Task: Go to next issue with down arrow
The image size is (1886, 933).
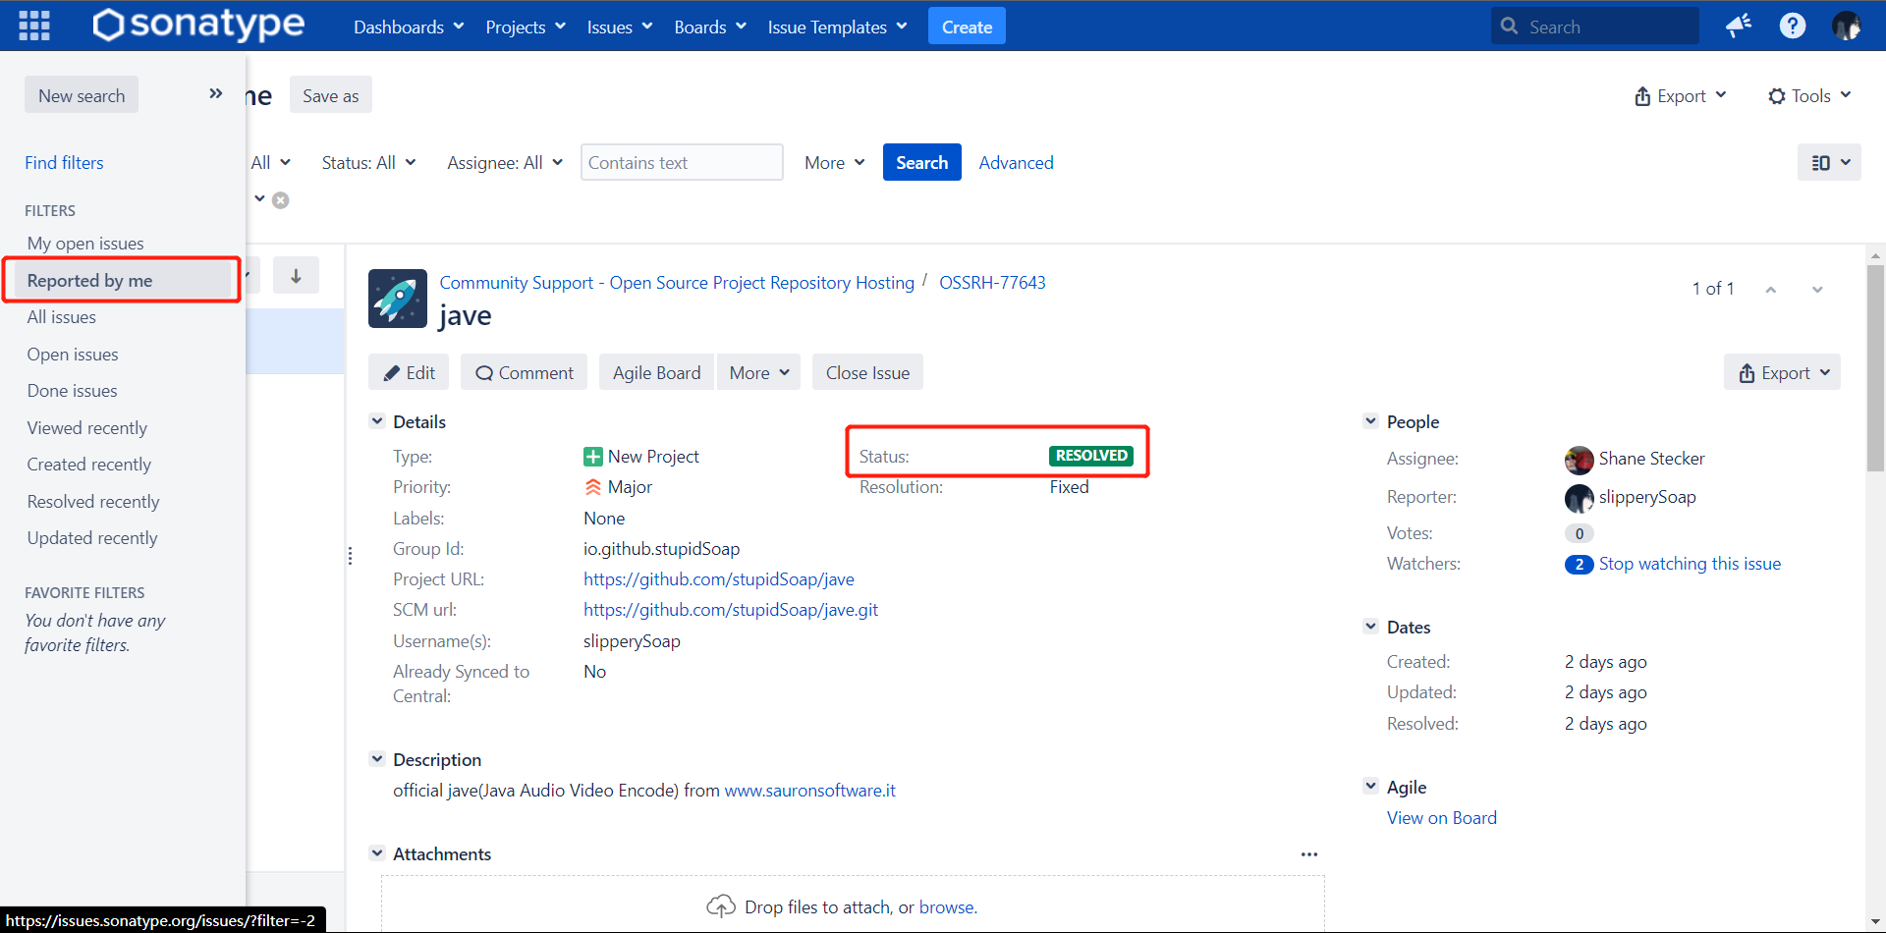Action: (1817, 290)
